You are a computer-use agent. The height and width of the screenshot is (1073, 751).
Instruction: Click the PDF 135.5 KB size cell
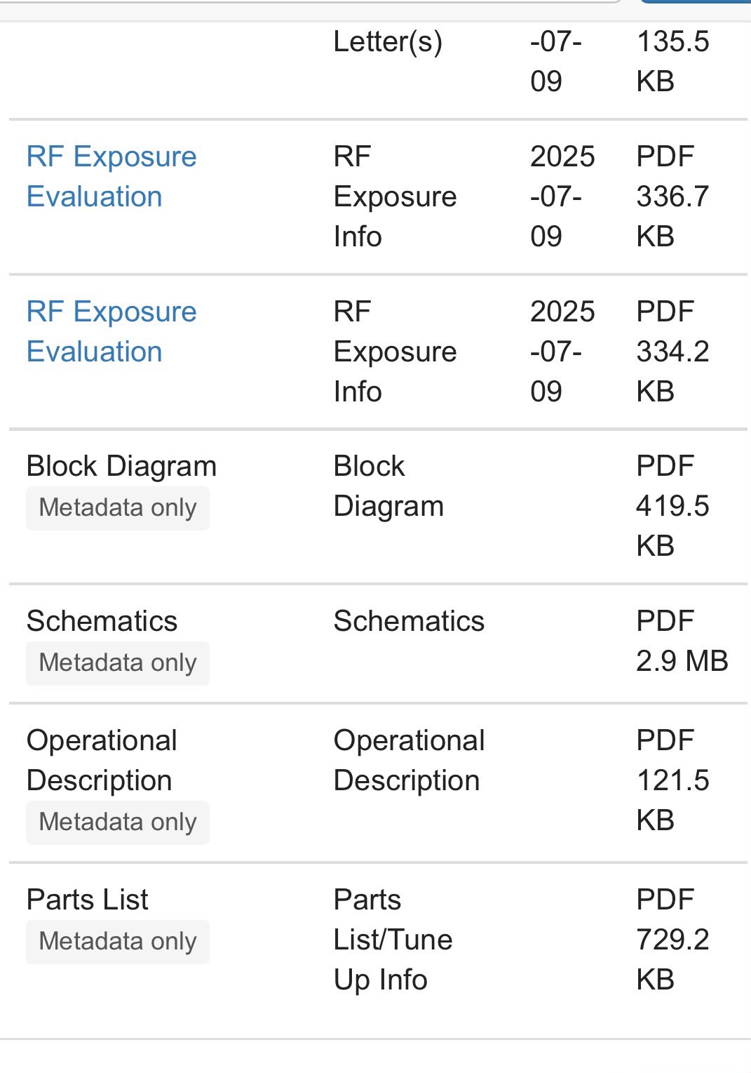[672, 61]
